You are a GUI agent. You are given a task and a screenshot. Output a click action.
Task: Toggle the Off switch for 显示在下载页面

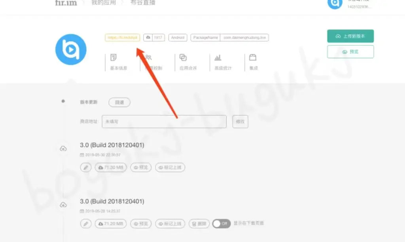(x=221, y=224)
